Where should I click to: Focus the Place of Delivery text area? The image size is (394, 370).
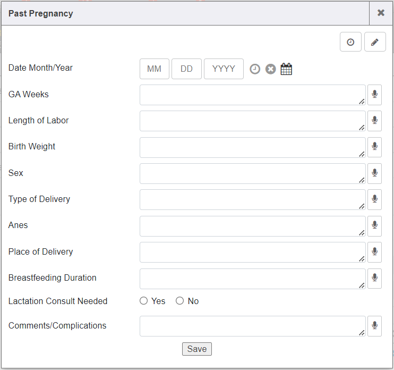pyautogui.click(x=252, y=252)
